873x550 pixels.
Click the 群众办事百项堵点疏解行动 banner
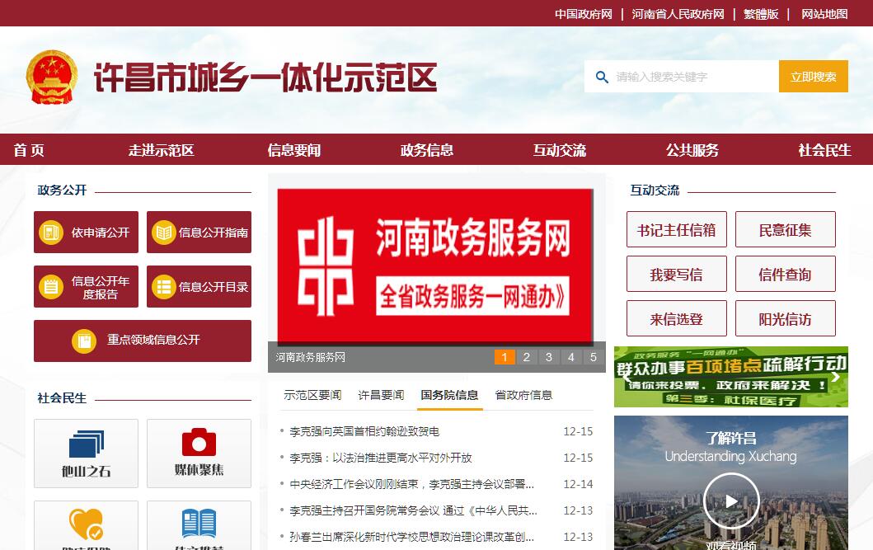[731, 377]
